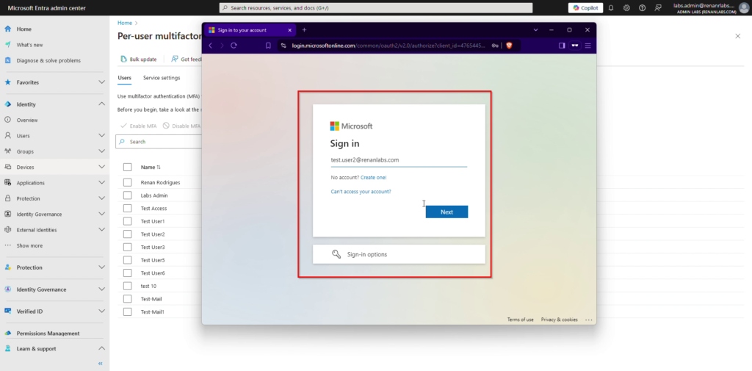Reload the page in browser window
Screen dimensions: 752x371
click(234, 46)
